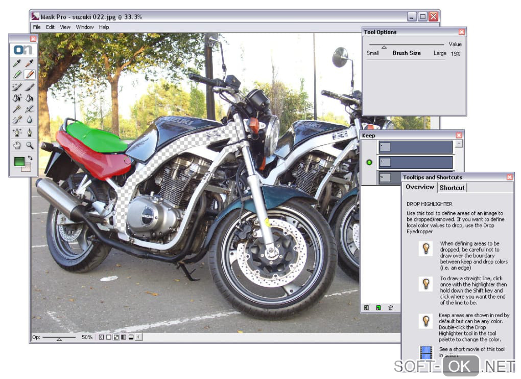
Task: Switch to the Overview tab
Action: (x=420, y=187)
